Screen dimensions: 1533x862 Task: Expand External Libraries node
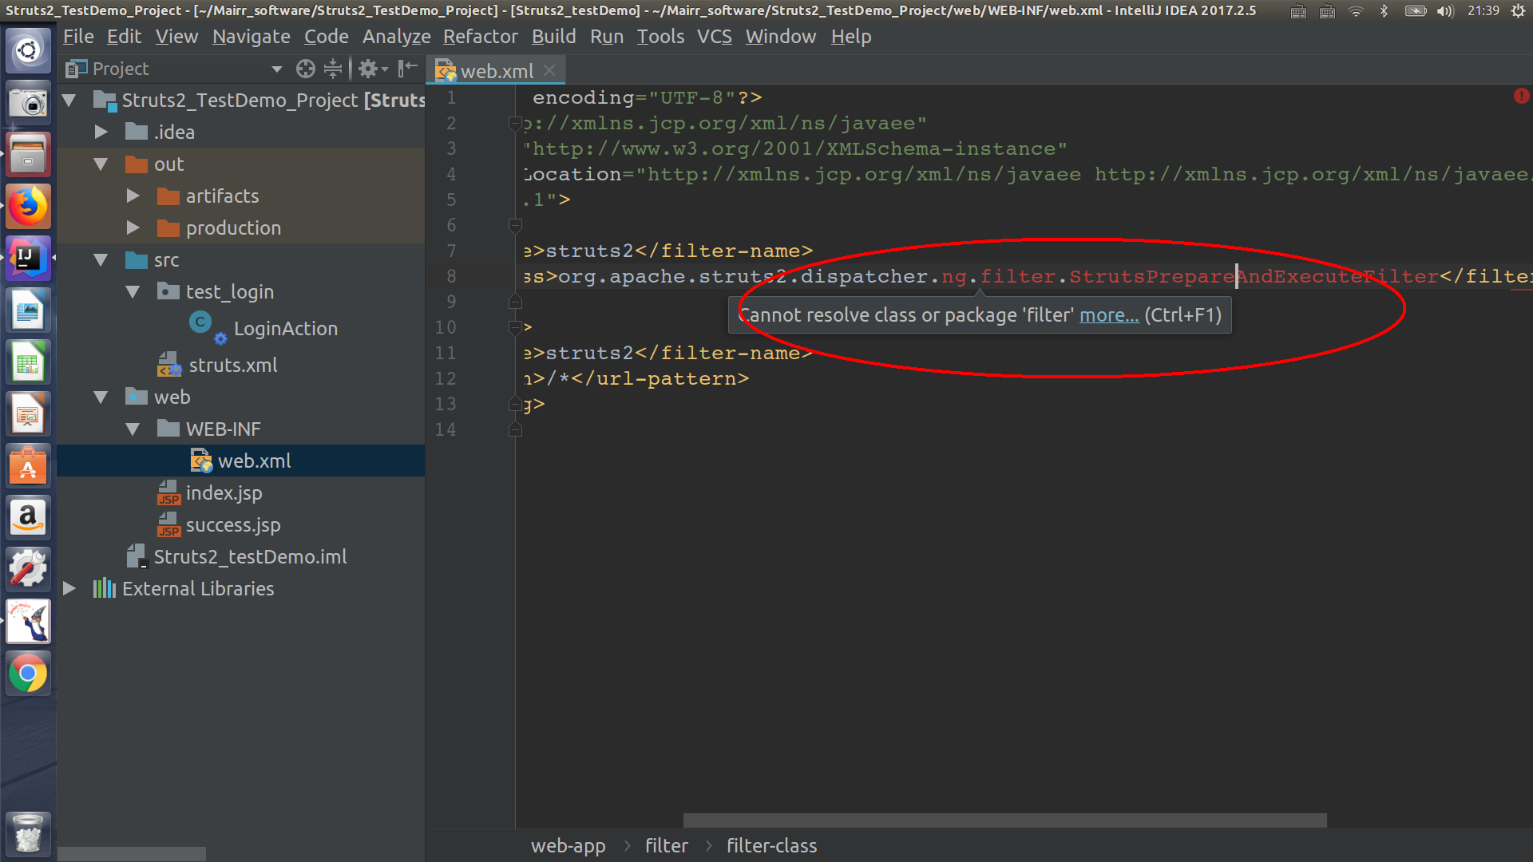[69, 588]
